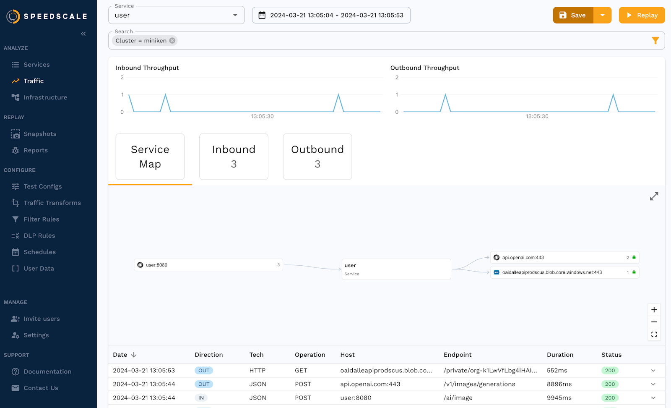Select the Outbound 3 tab
Viewport: 671px width, 408px height.
coord(317,157)
